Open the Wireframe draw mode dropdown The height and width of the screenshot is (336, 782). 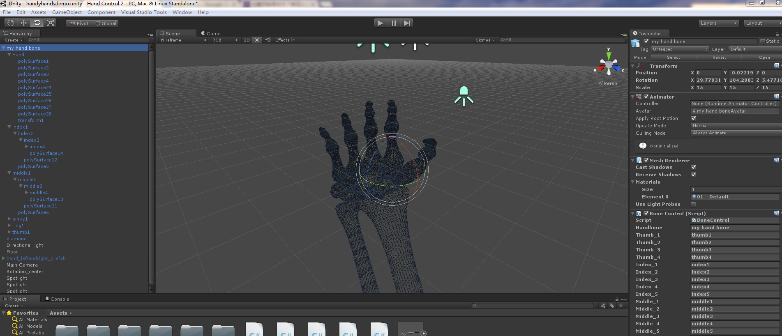click(x=183, y=40)
